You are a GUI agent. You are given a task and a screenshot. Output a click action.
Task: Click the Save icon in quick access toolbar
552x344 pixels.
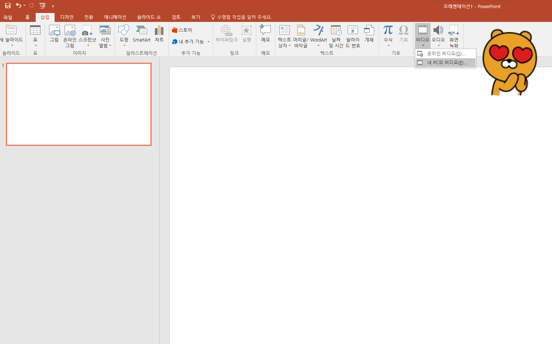7,6
